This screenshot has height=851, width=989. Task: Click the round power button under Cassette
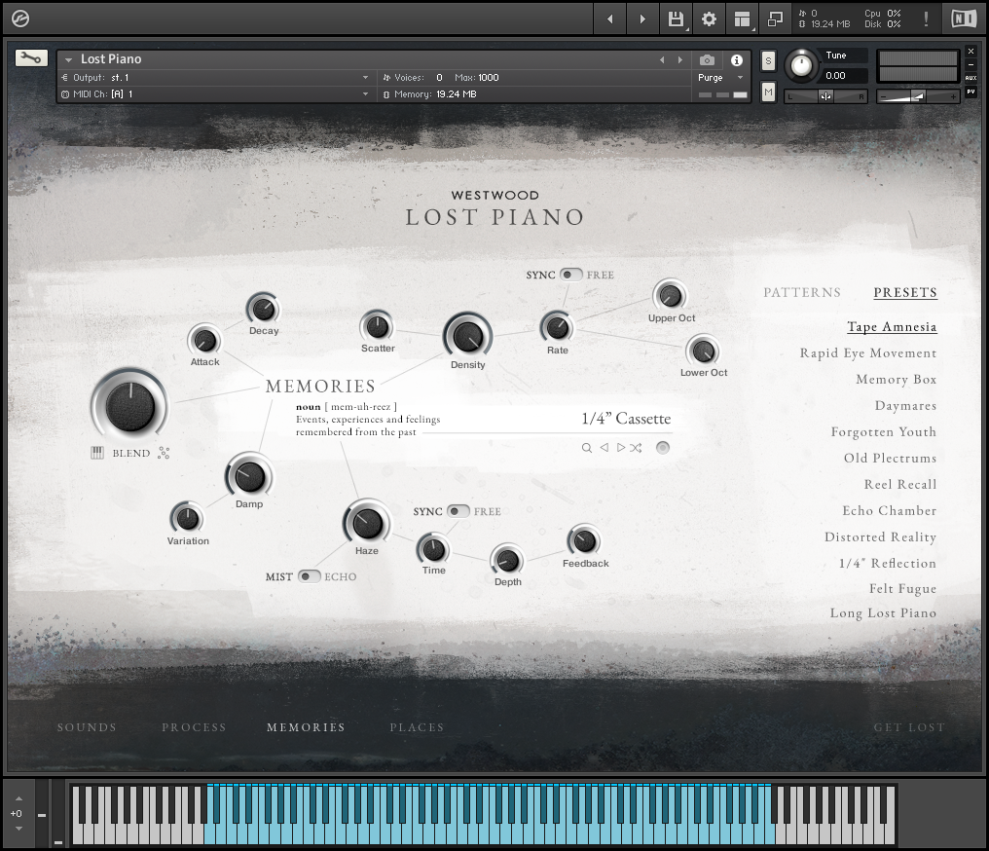pyautogui.click(x=662, y=448)
